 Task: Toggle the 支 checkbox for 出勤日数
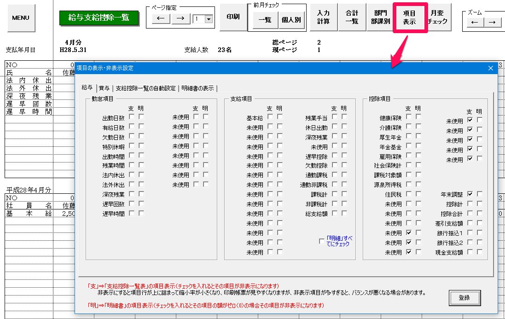pos(132,117)
